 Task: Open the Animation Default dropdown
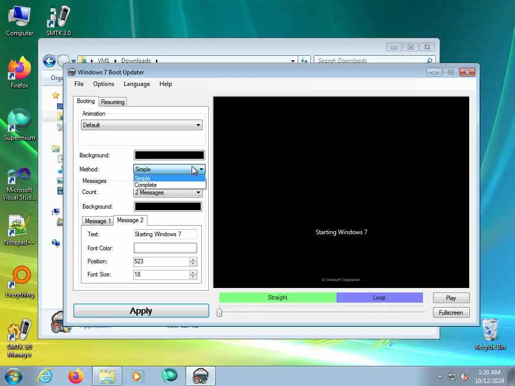pyautogui.click(x=141, y=125)
